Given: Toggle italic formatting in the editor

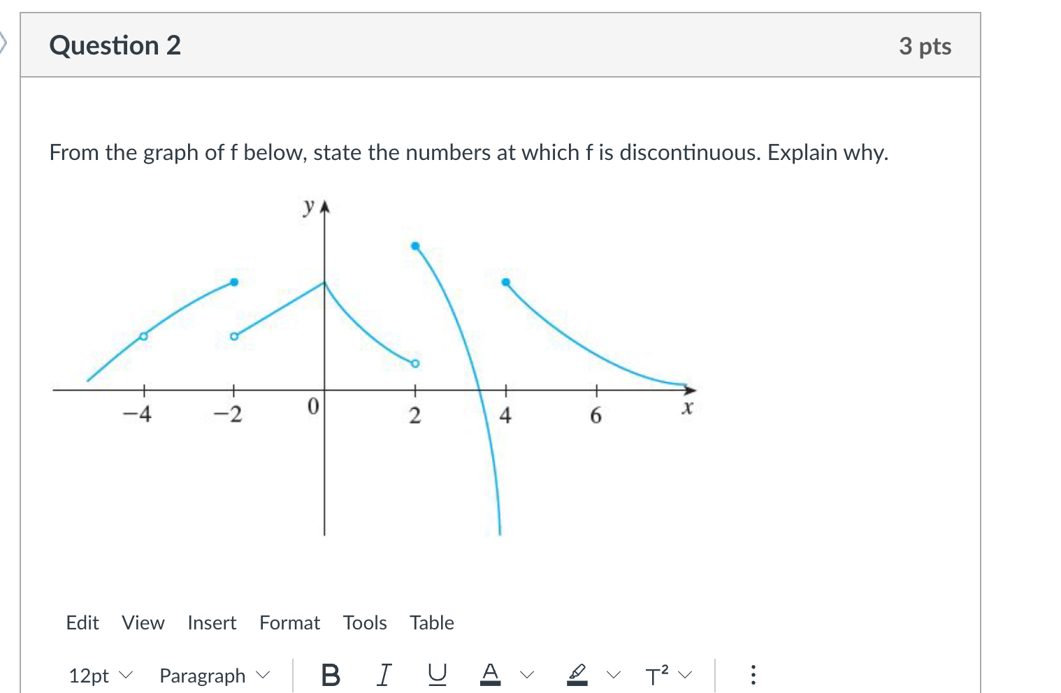Looking at the screenshot, I should [383, 674].
